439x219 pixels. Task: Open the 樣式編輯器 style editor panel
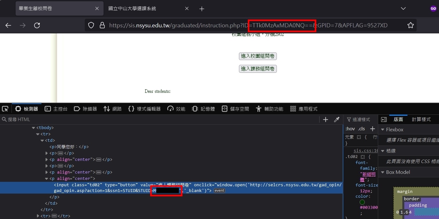tap(144, 109)
